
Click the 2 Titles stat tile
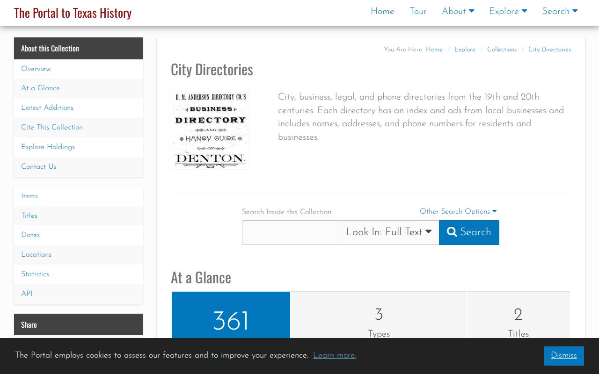[519, 315]
